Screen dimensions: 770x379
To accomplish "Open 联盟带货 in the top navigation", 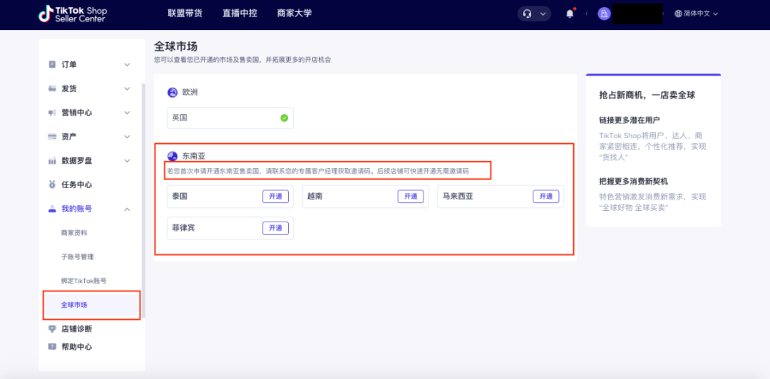I will pos(185,14).
